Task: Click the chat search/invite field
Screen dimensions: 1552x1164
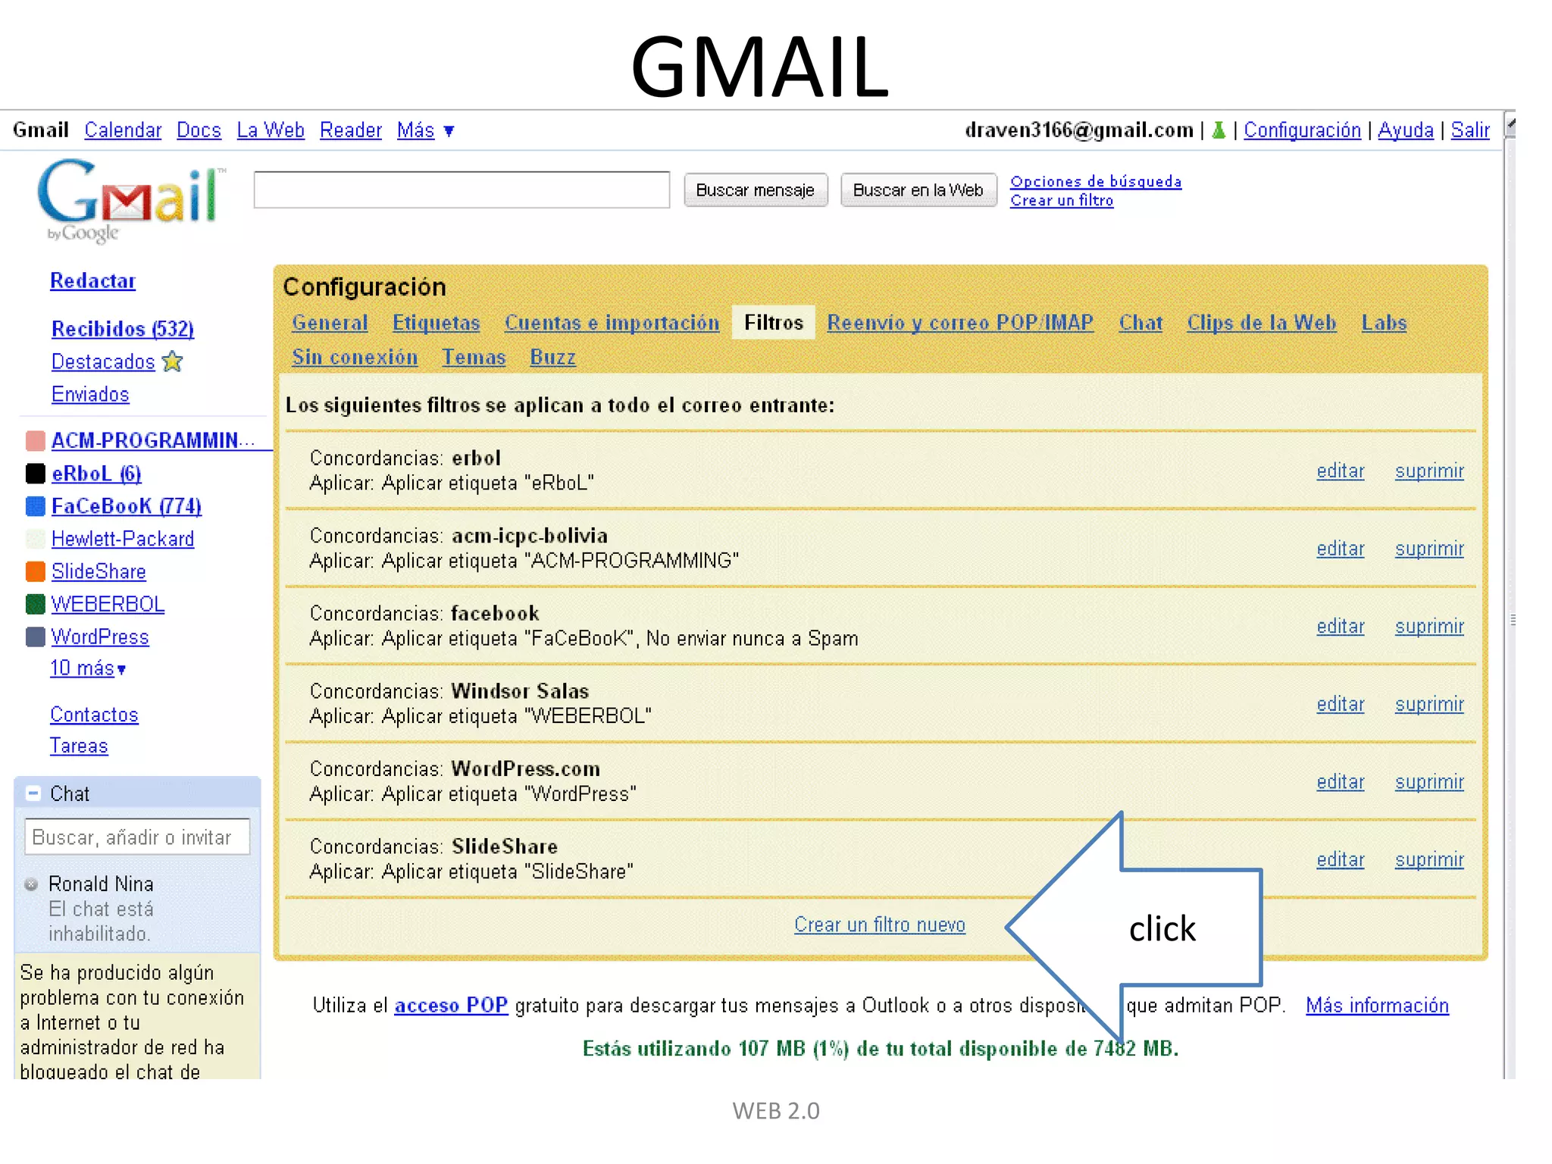Action: 137,837
